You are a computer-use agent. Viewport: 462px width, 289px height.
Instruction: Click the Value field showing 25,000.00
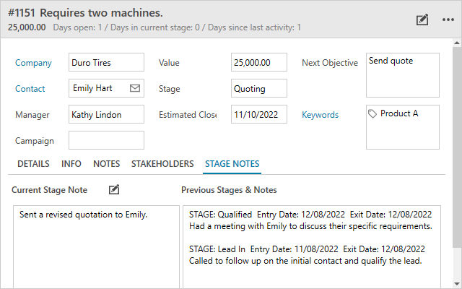(x=259, y=63)
